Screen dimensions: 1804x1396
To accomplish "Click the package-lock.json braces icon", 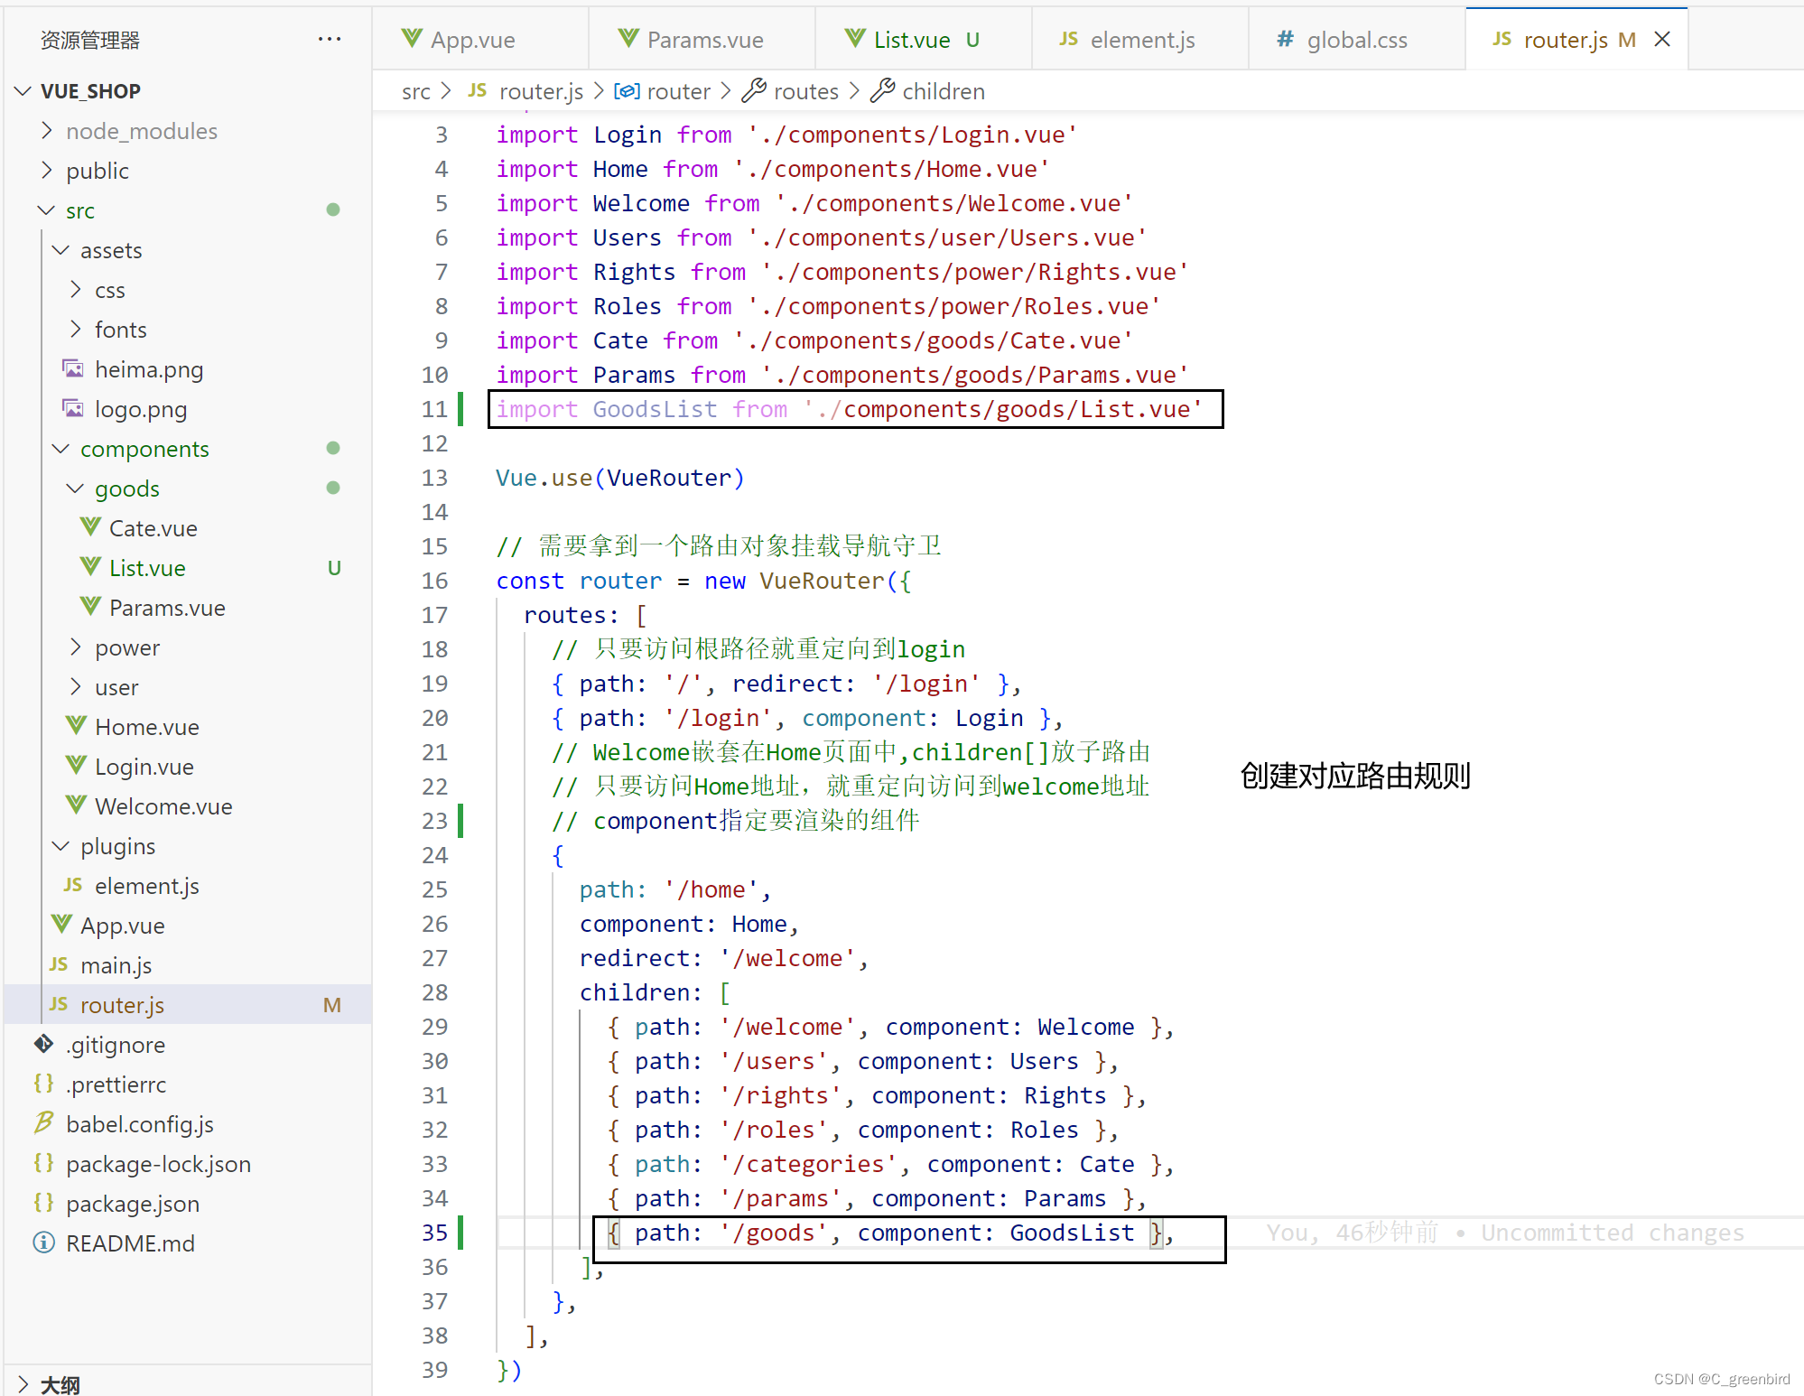I will 43,1163.
